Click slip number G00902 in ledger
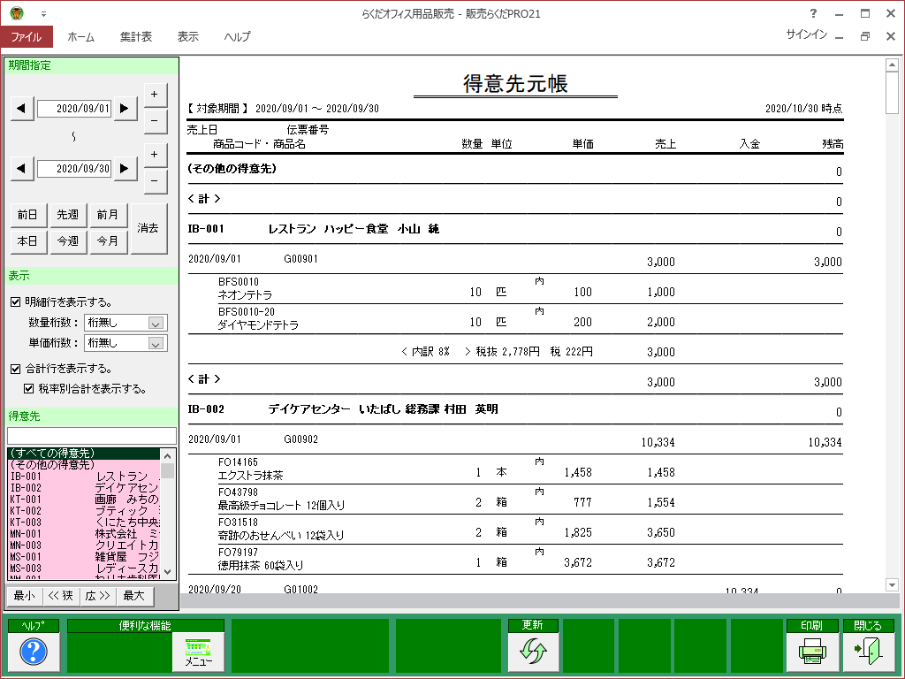 300,439
